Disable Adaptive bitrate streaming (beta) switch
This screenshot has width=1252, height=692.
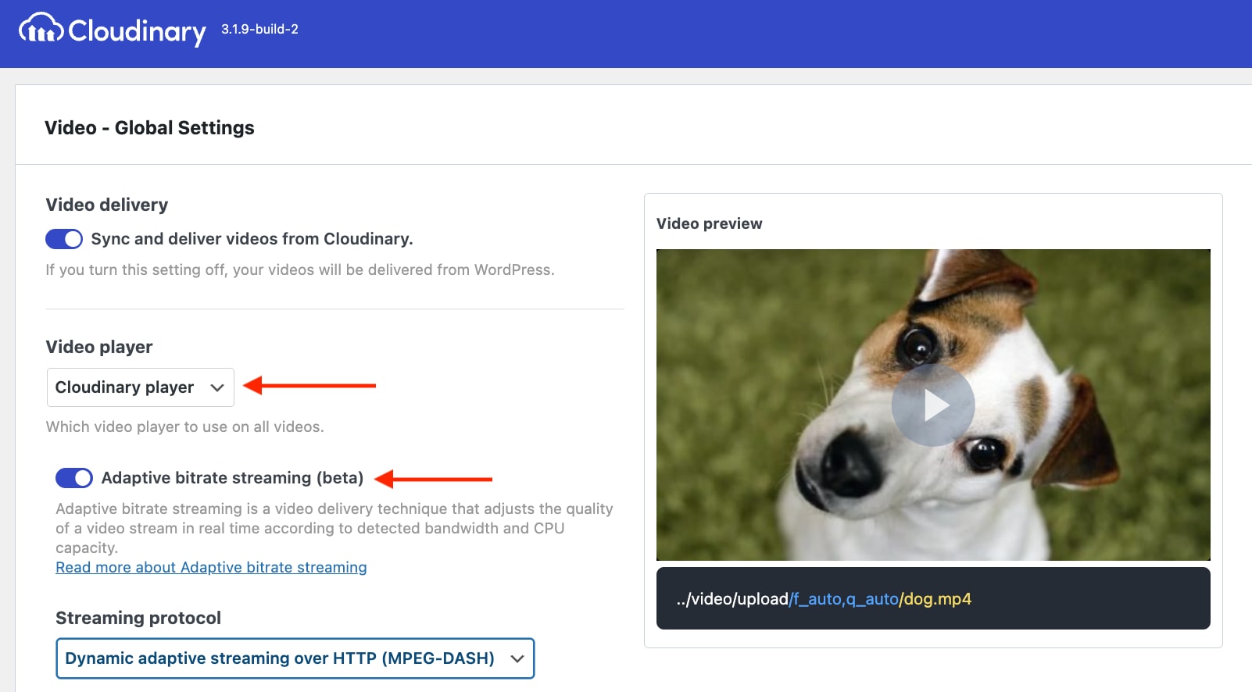[74, 478]
